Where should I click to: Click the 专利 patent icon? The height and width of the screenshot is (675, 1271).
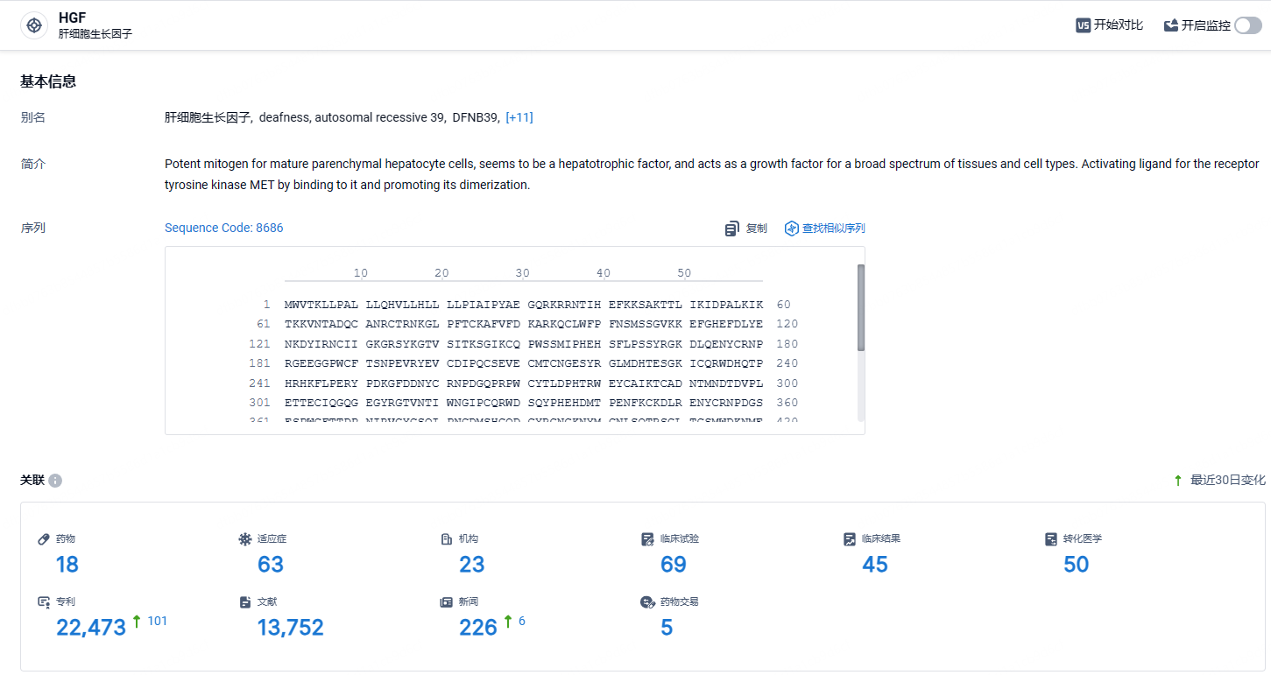[44, 602]
